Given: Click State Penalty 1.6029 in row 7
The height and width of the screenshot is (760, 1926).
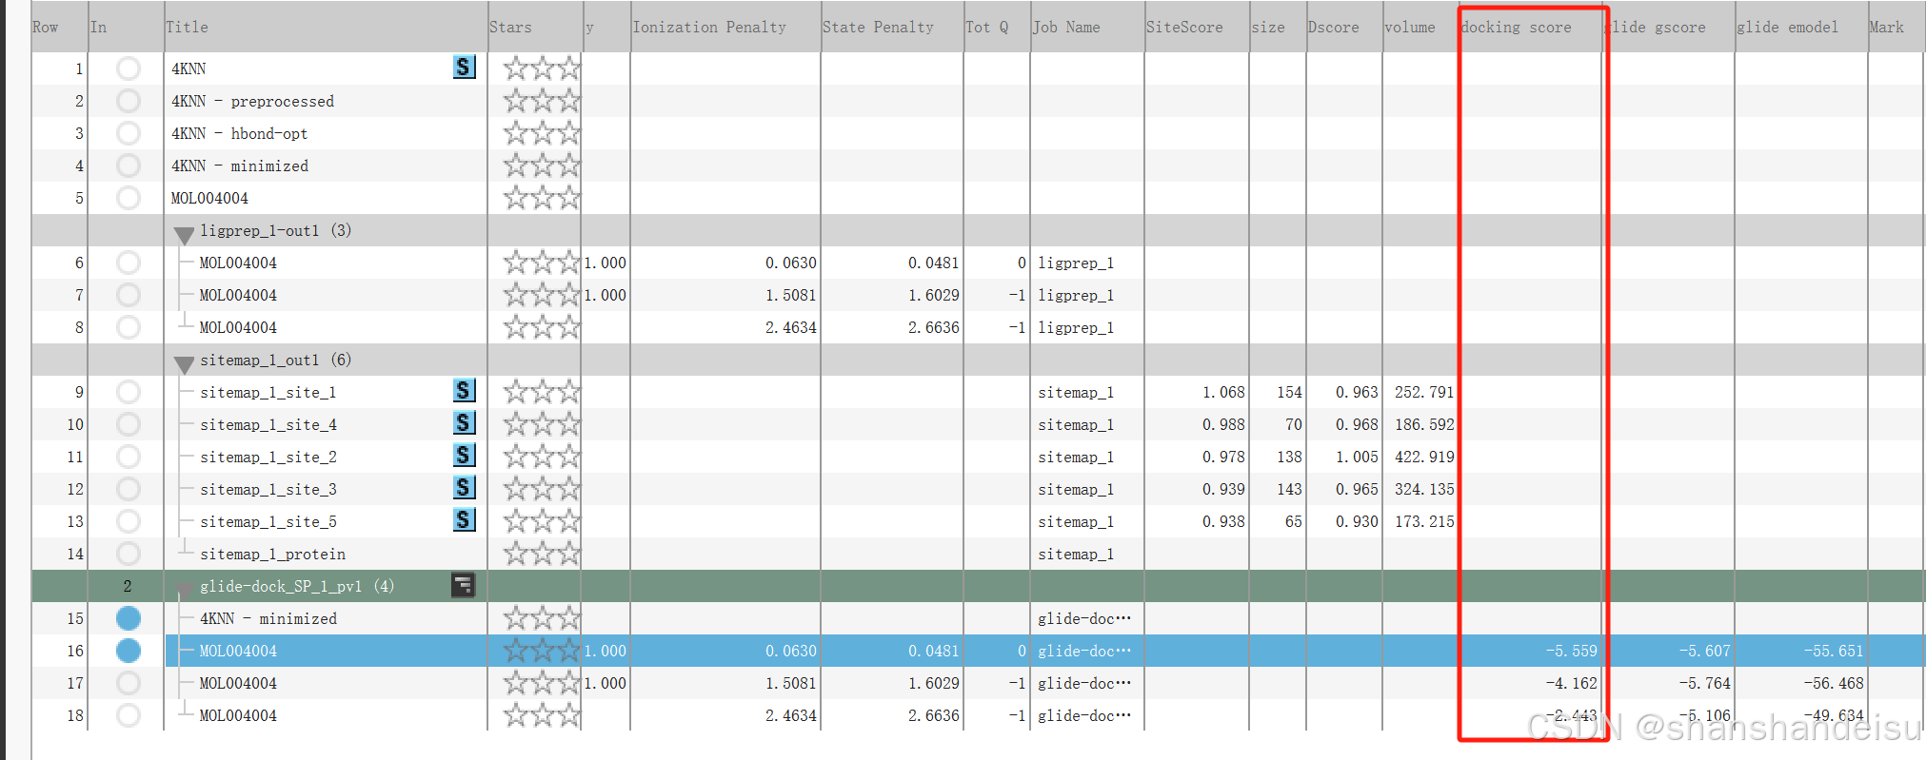Looking at the screenshot, I should pyautogui.click(x=934, y=295).
